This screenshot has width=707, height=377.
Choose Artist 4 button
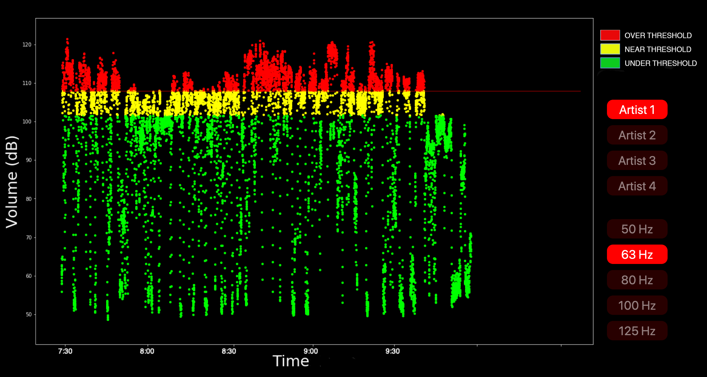pyautogui.click(x=637, y=186)
